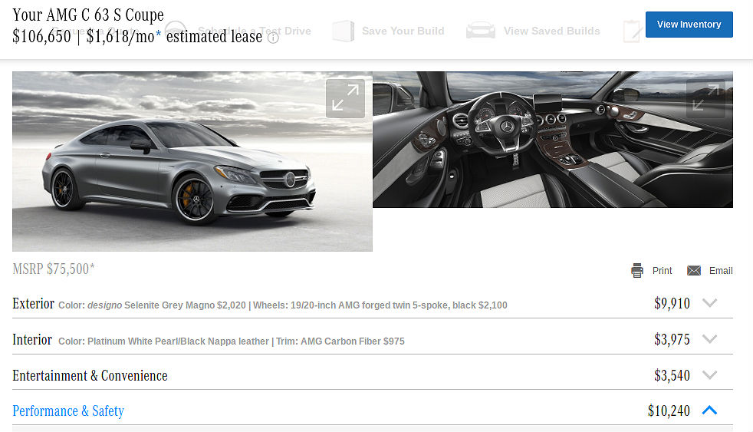This screenshot has width=753, height=432.
Task: Expand the Exterior section chevron
Action: click(x=709, y=303)
